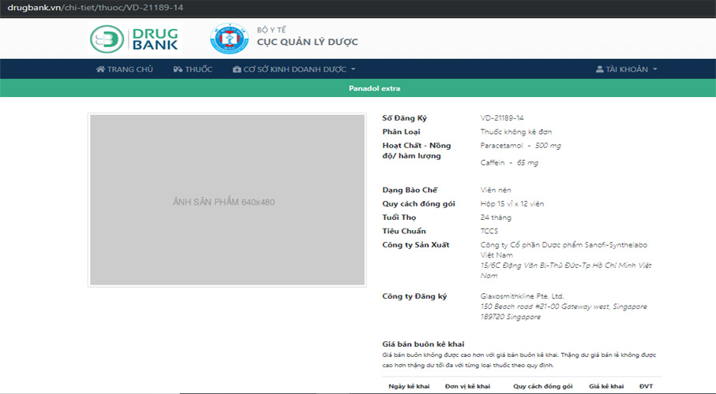Click the Công ty Sản Xuất label

tap(416, 245)
